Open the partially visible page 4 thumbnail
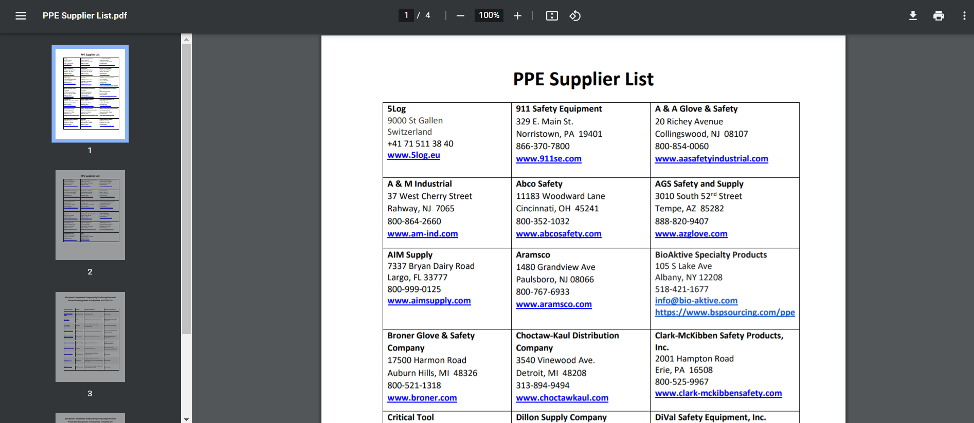This screenshot has height=423, width=974. click(x=90, y=418)
